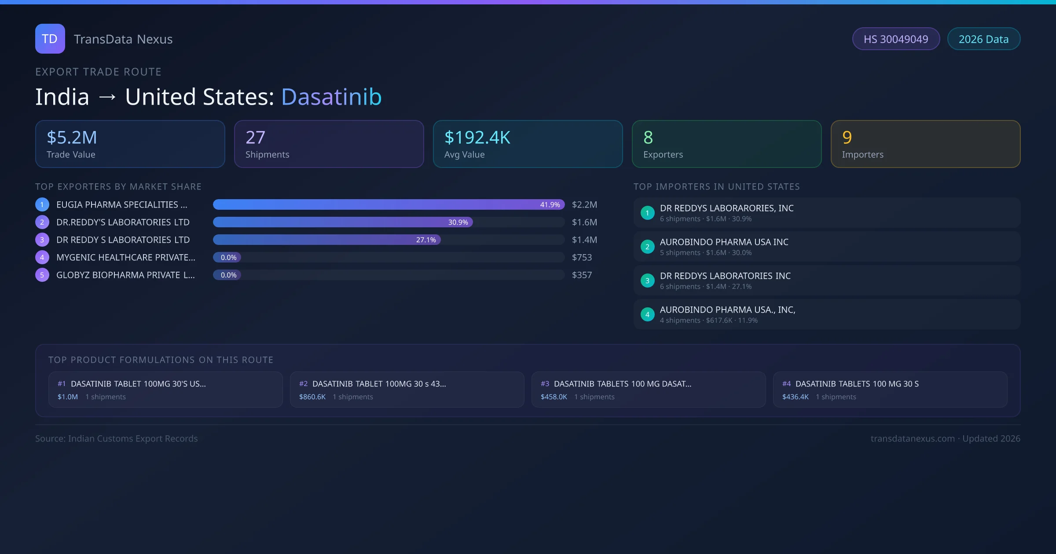The image size is (1056, 554).
Task: Click green rank 1 importer badge
Action: click(647, 213)
